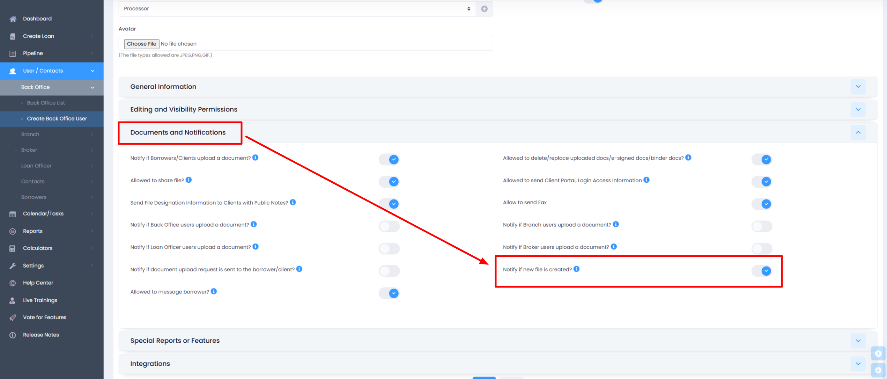Image resolution: width=887 pixels, height=379 pixels.
Task: Click info icon for File Designation Information
Action: 293,202
